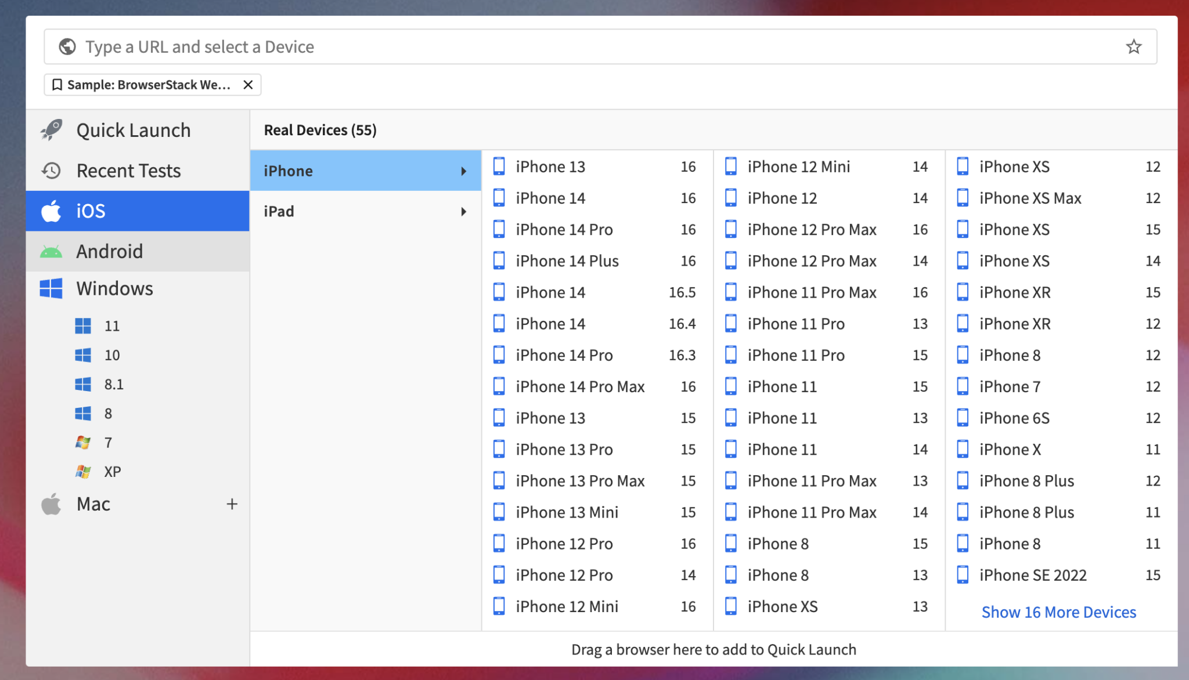Remove the Sample BrowserStack bookmark with X

[x=248, y=85]
